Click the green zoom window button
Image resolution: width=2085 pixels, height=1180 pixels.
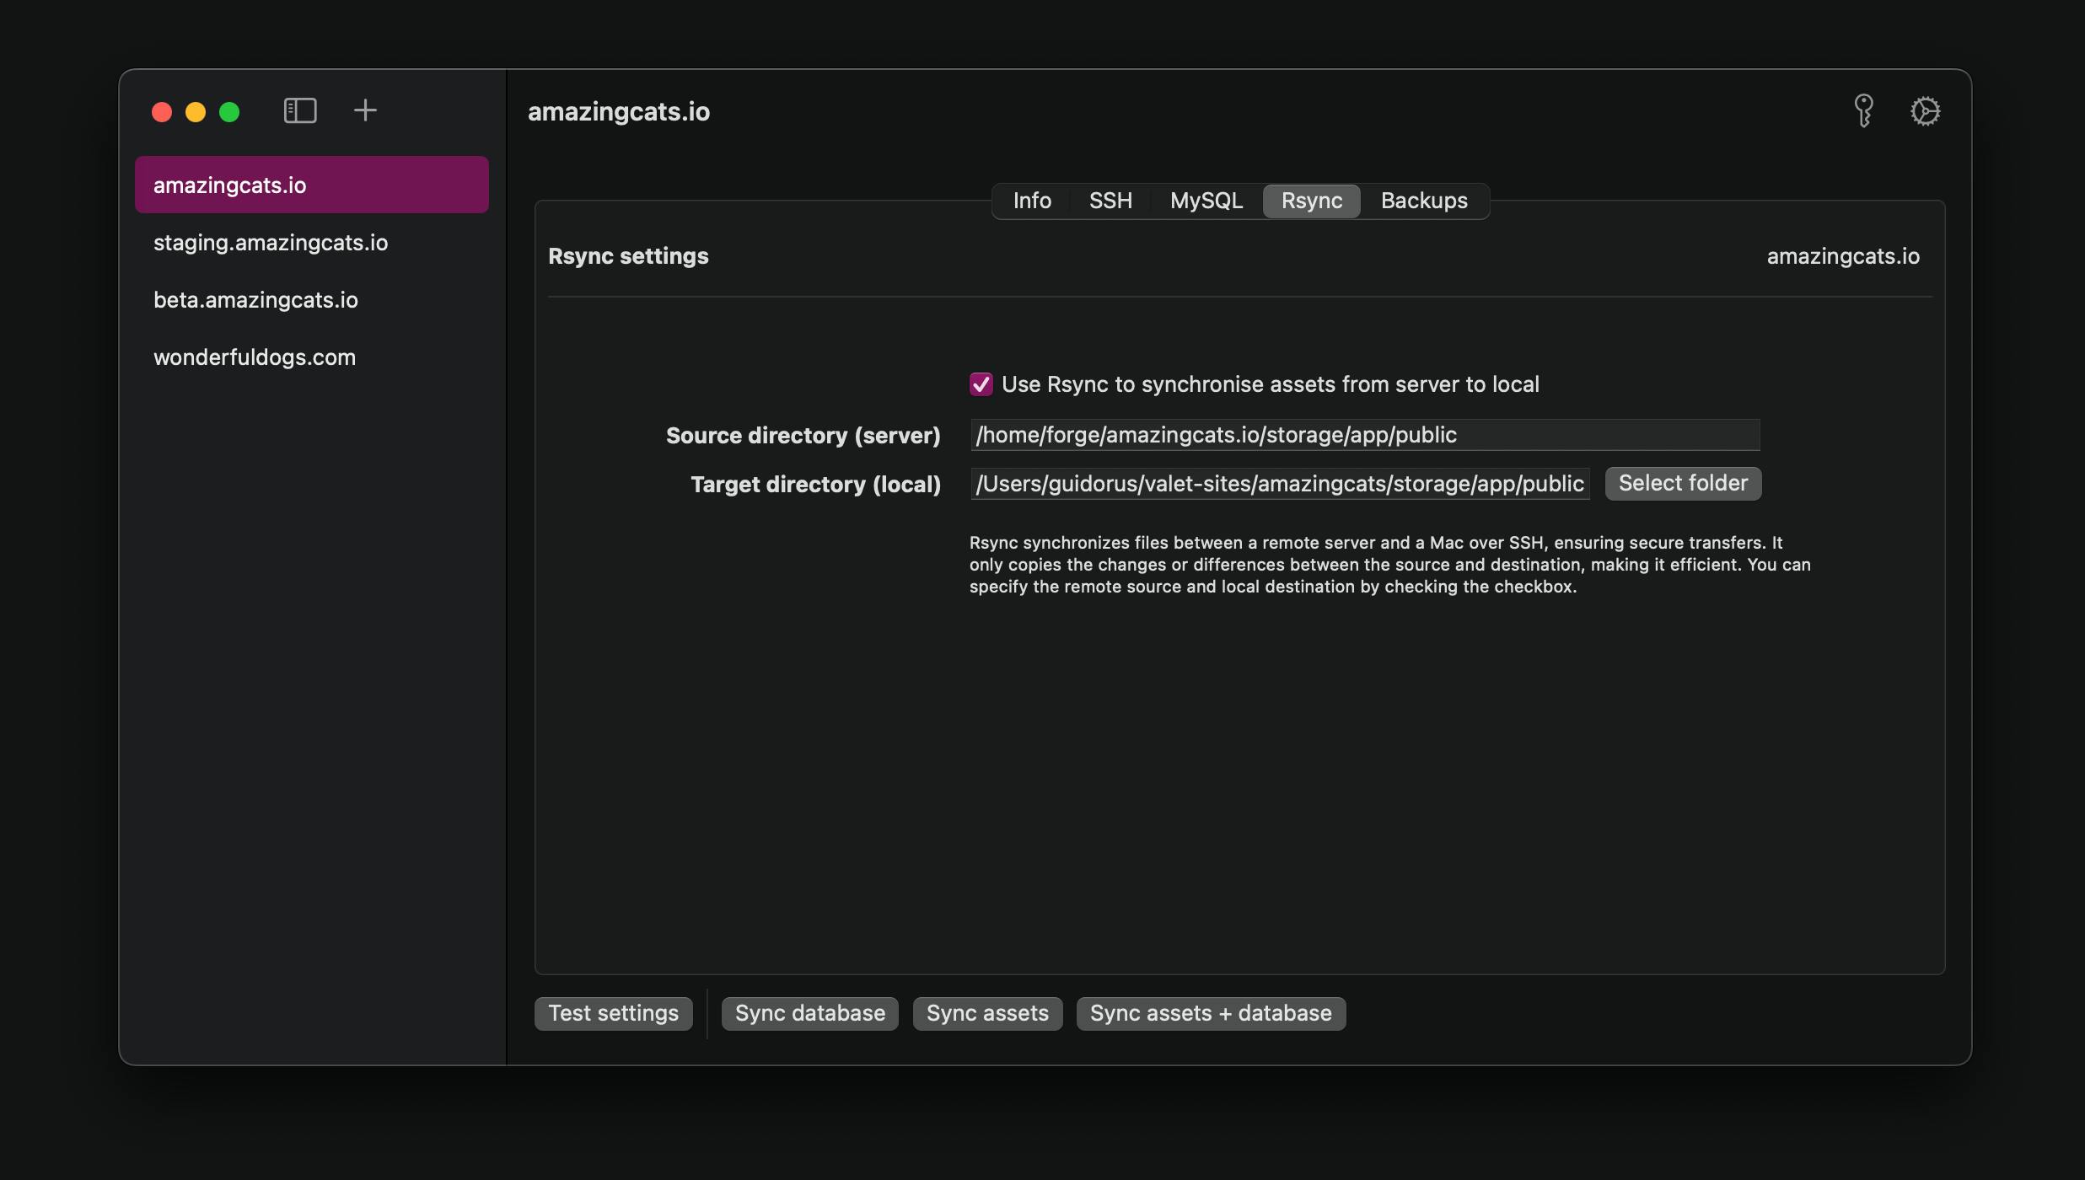tap(229, 112)
